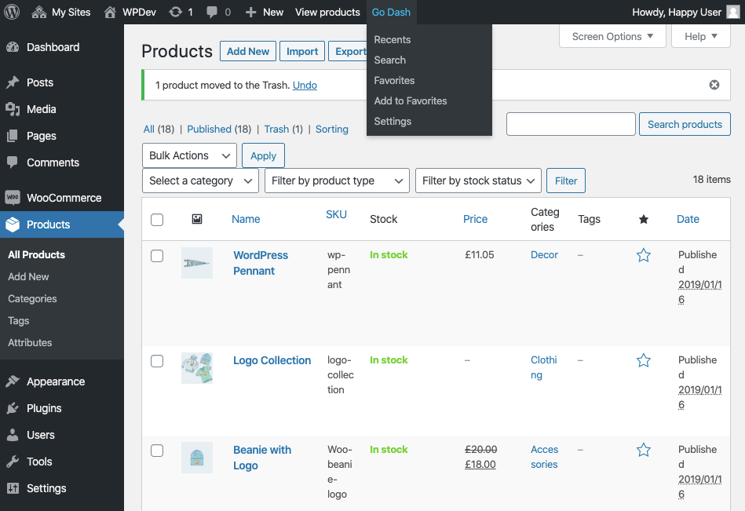745x511 pixels.
Task: Click the Search products button
Action: point(685,125)
